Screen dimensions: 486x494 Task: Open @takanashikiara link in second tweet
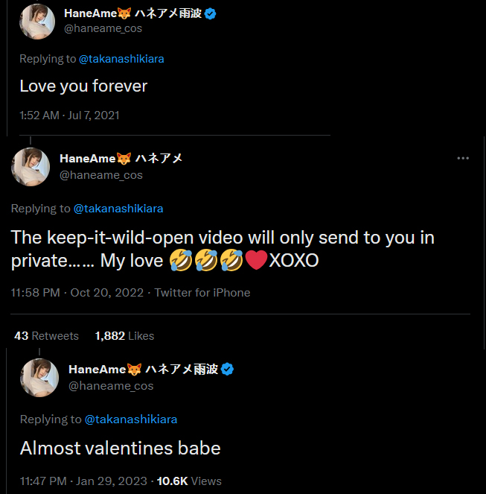[118, 209]
